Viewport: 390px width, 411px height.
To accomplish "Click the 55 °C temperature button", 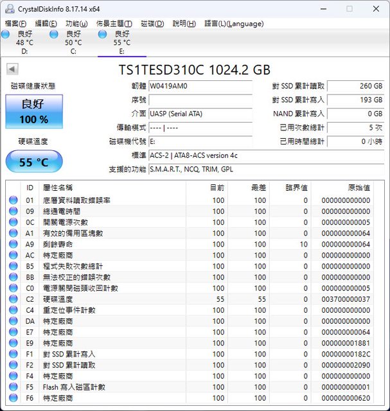I will (x=34, y=161).
